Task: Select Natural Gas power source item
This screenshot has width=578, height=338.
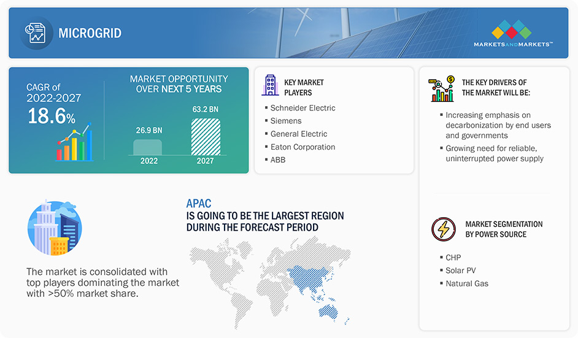Action: (x=467, y=283)
